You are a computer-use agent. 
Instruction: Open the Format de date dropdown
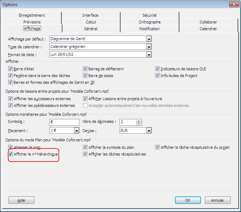click(149, 55)
